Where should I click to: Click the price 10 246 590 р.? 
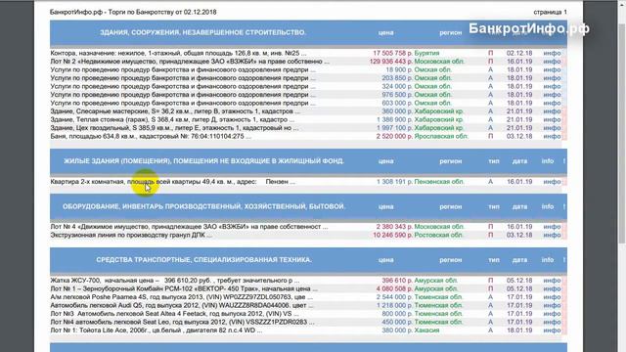[x=392, y=235]
